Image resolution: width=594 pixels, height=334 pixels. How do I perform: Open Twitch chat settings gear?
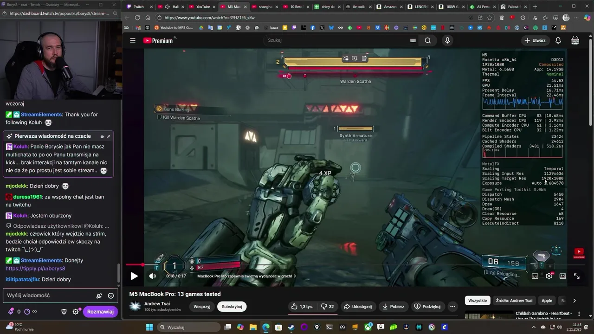[76, 311]
